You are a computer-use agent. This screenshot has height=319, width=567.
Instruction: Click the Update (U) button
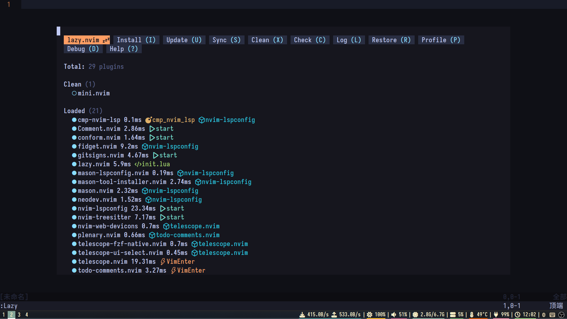point(184,40)
